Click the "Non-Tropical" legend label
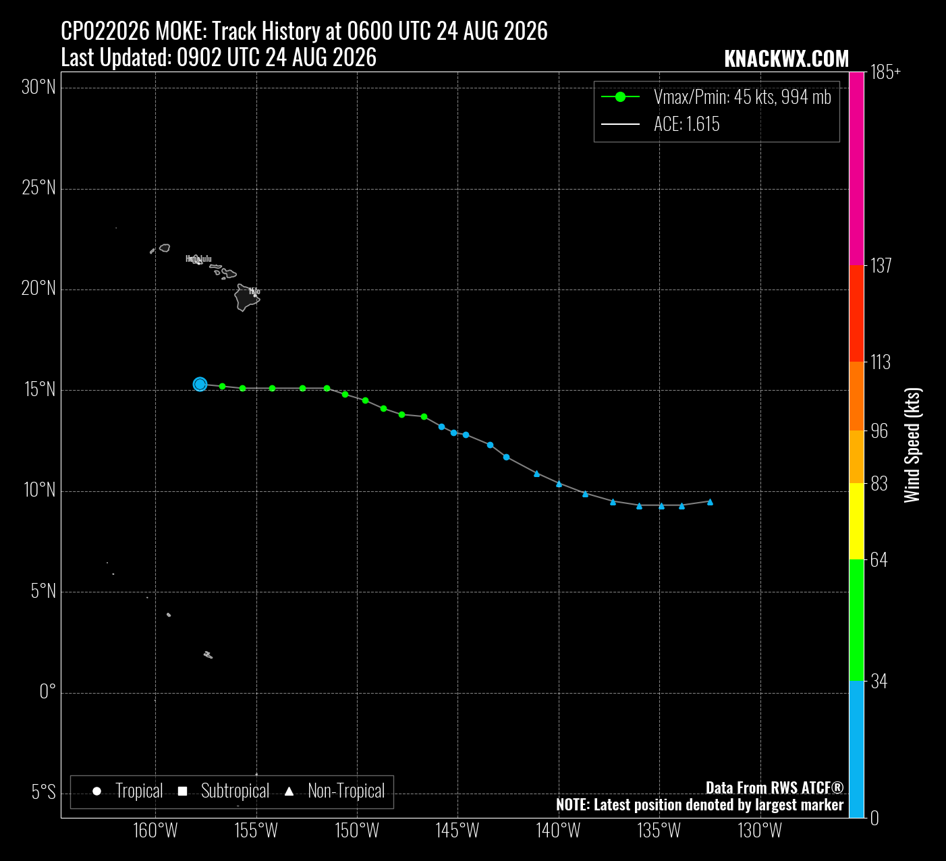 click(346, 791)
